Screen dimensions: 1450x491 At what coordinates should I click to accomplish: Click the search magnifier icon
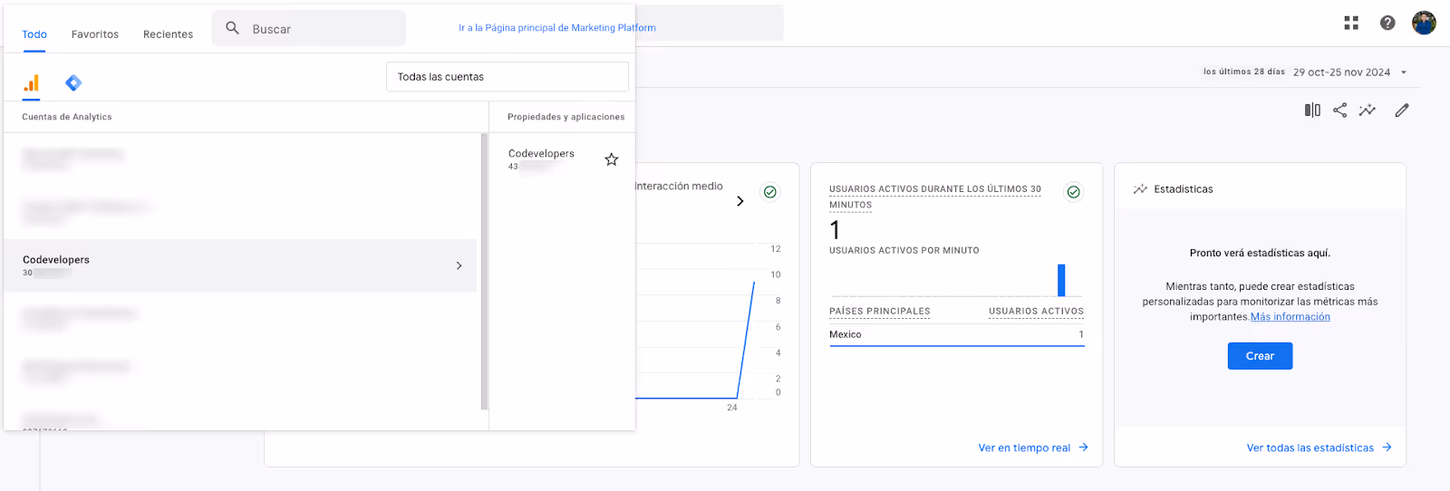click(x=233, y=28)
